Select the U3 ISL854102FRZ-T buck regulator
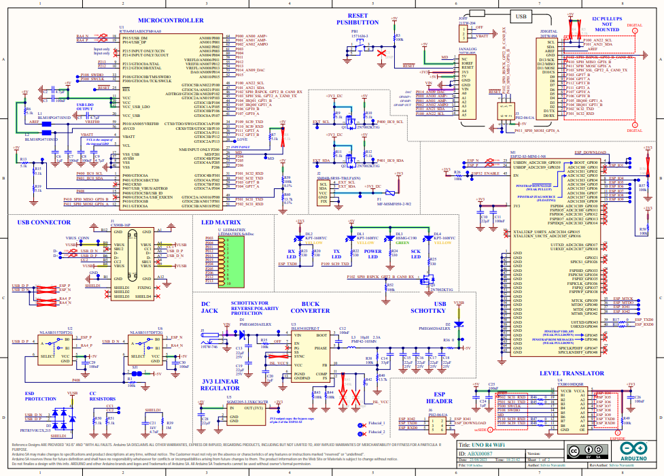Viewport: 664px width, 476px height. click(x=311, y=356)
